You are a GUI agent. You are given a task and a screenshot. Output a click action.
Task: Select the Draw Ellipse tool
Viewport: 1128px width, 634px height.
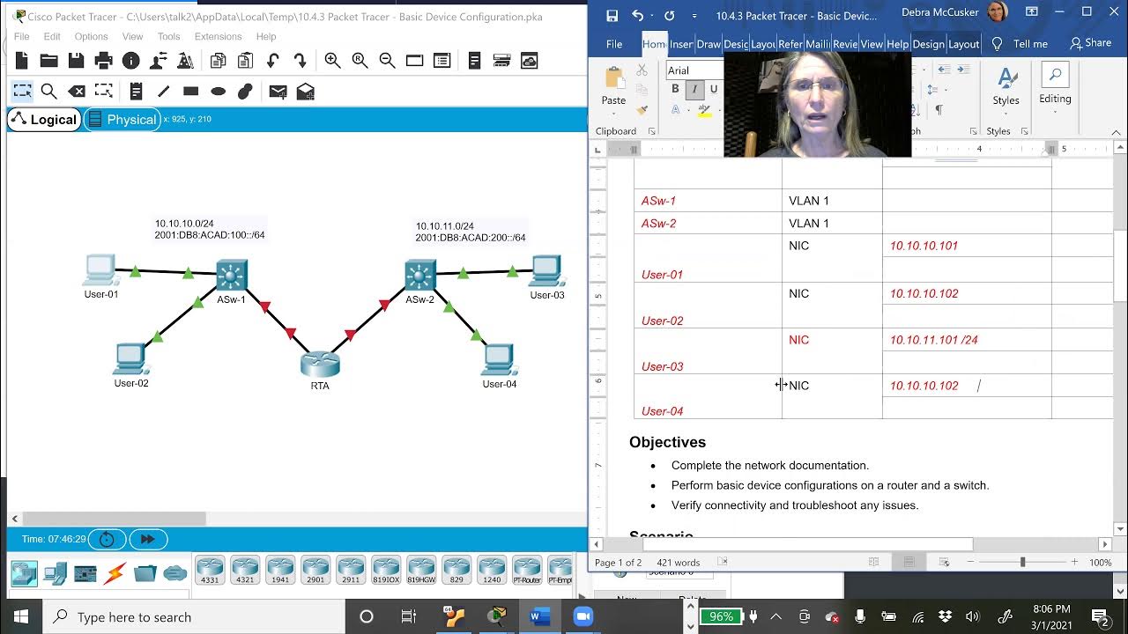[x=218, y=91]
